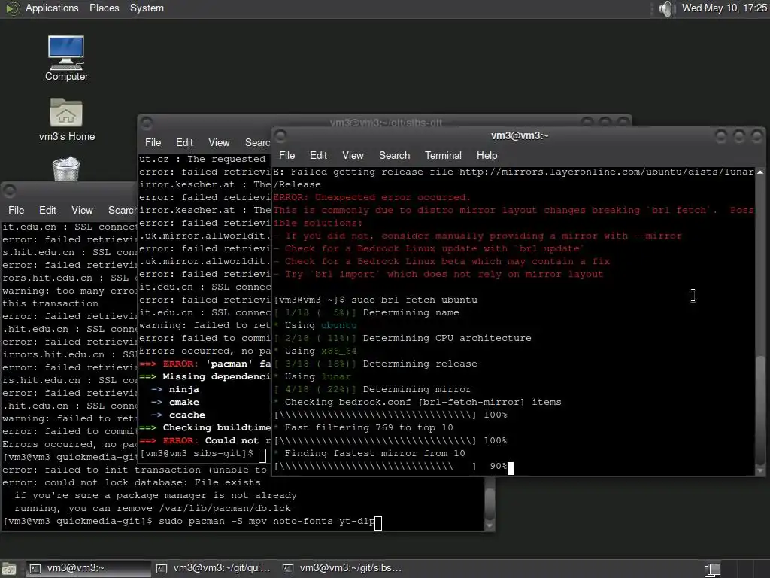Viewport: 770px width, 578px height.
Task: Click 'cmake' missing dependency in sibs-git terminal
Action: (184, 402)
